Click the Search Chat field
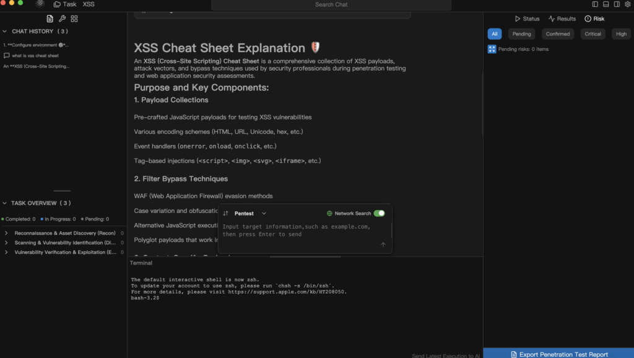 point(331,5)
